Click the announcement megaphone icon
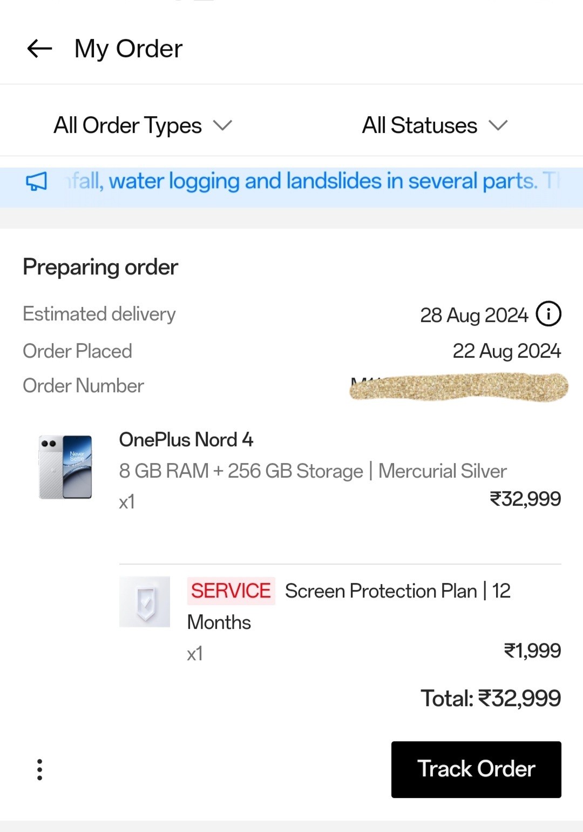Screen dimensions: 583x832 point(36,182)
